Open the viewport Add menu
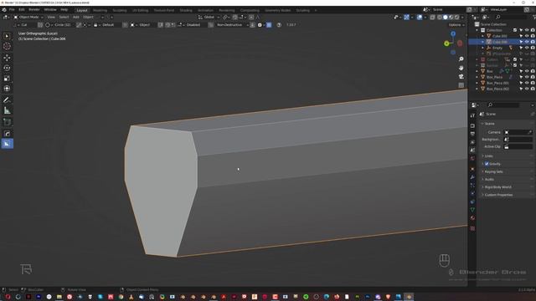This screenshot has height=301, width=536. pos(76,17)
